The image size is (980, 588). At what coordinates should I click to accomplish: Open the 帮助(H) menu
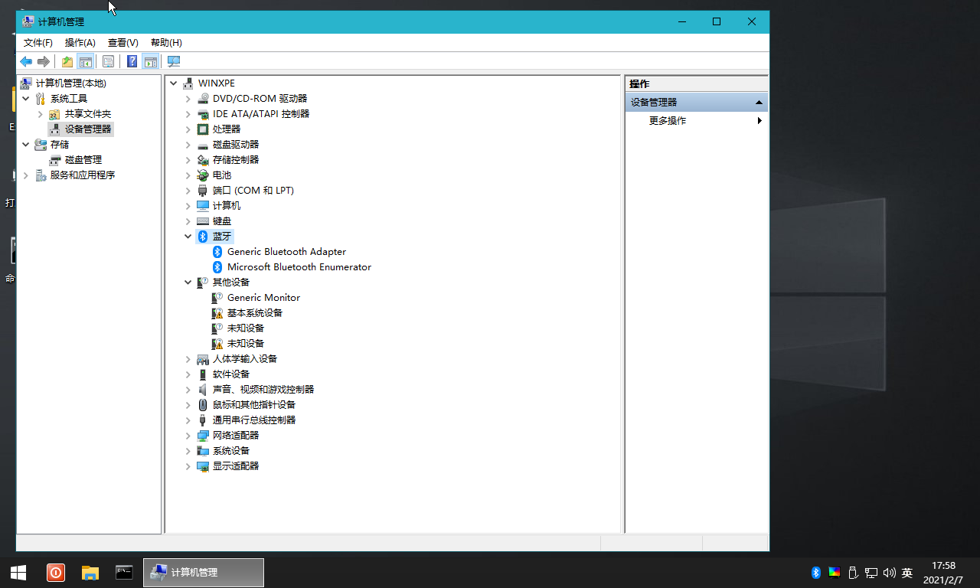[166, 43]
